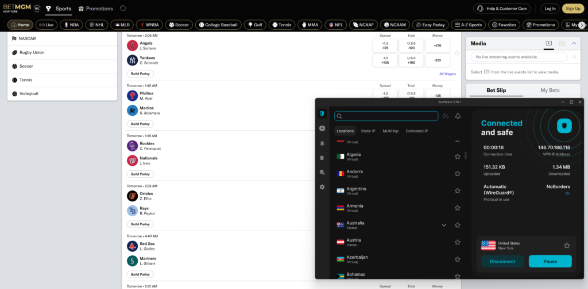Favorite Armenia location in Surfshark
Screen dimensions: 588x289
pyautogui.click(x=458, y=208)
